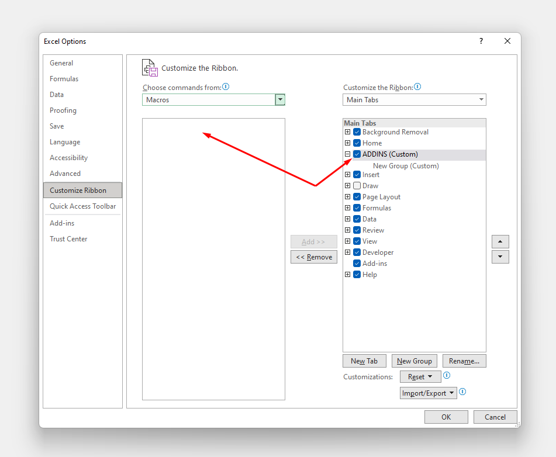Expand the Formulas tree node
This screenshot has height=457, width=556.
pos(347,208)
